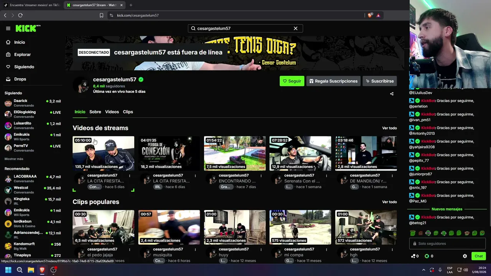This screenshot has height=276, width=491.
Task: Play the 'huyy' clip thumbnail
Action: click(235, 227)
